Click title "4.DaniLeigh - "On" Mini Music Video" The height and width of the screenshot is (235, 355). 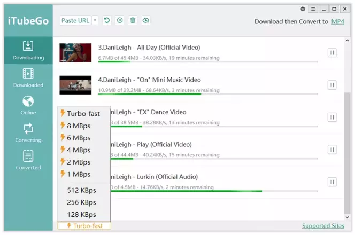coord(149,80)
